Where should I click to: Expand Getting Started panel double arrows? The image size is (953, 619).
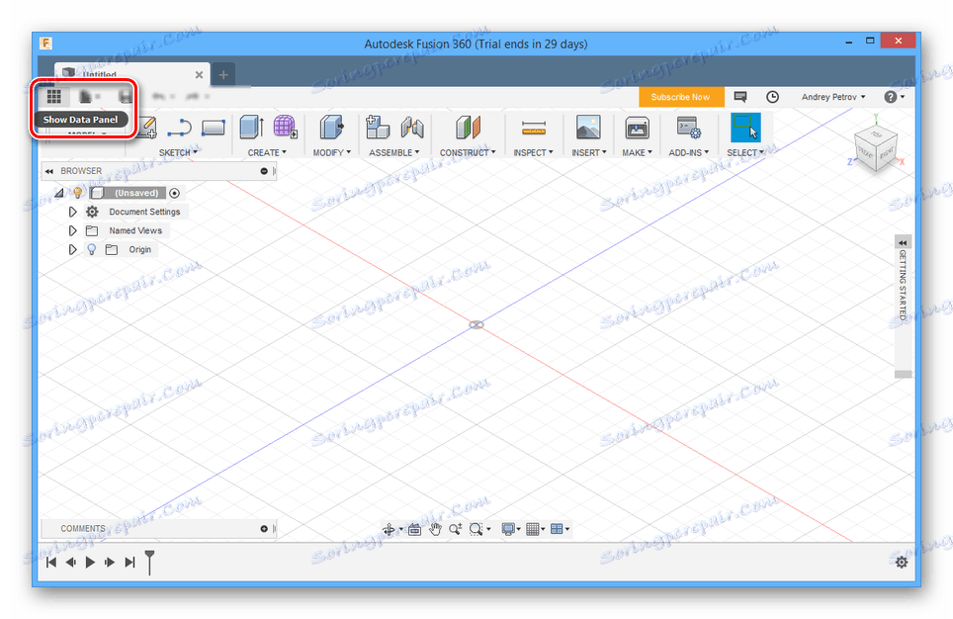903,242
